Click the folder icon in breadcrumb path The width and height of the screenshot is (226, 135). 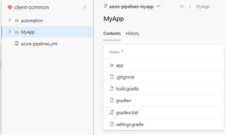point(182,7)
